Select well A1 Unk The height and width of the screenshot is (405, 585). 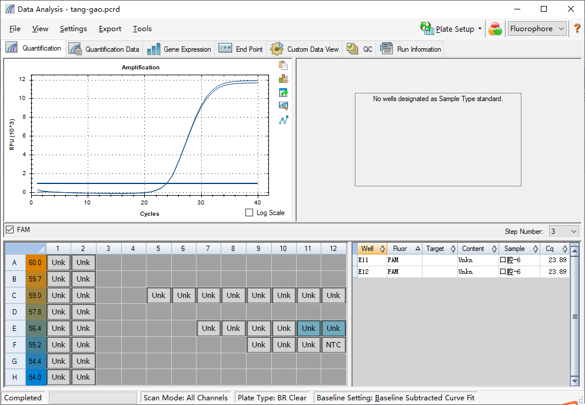59,262
